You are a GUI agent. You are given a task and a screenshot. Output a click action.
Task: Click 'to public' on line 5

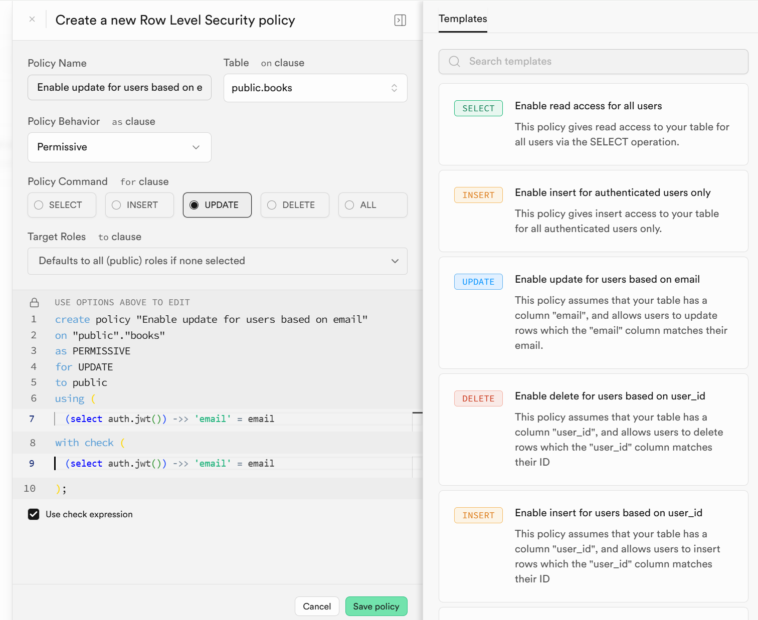click(81, 383)
